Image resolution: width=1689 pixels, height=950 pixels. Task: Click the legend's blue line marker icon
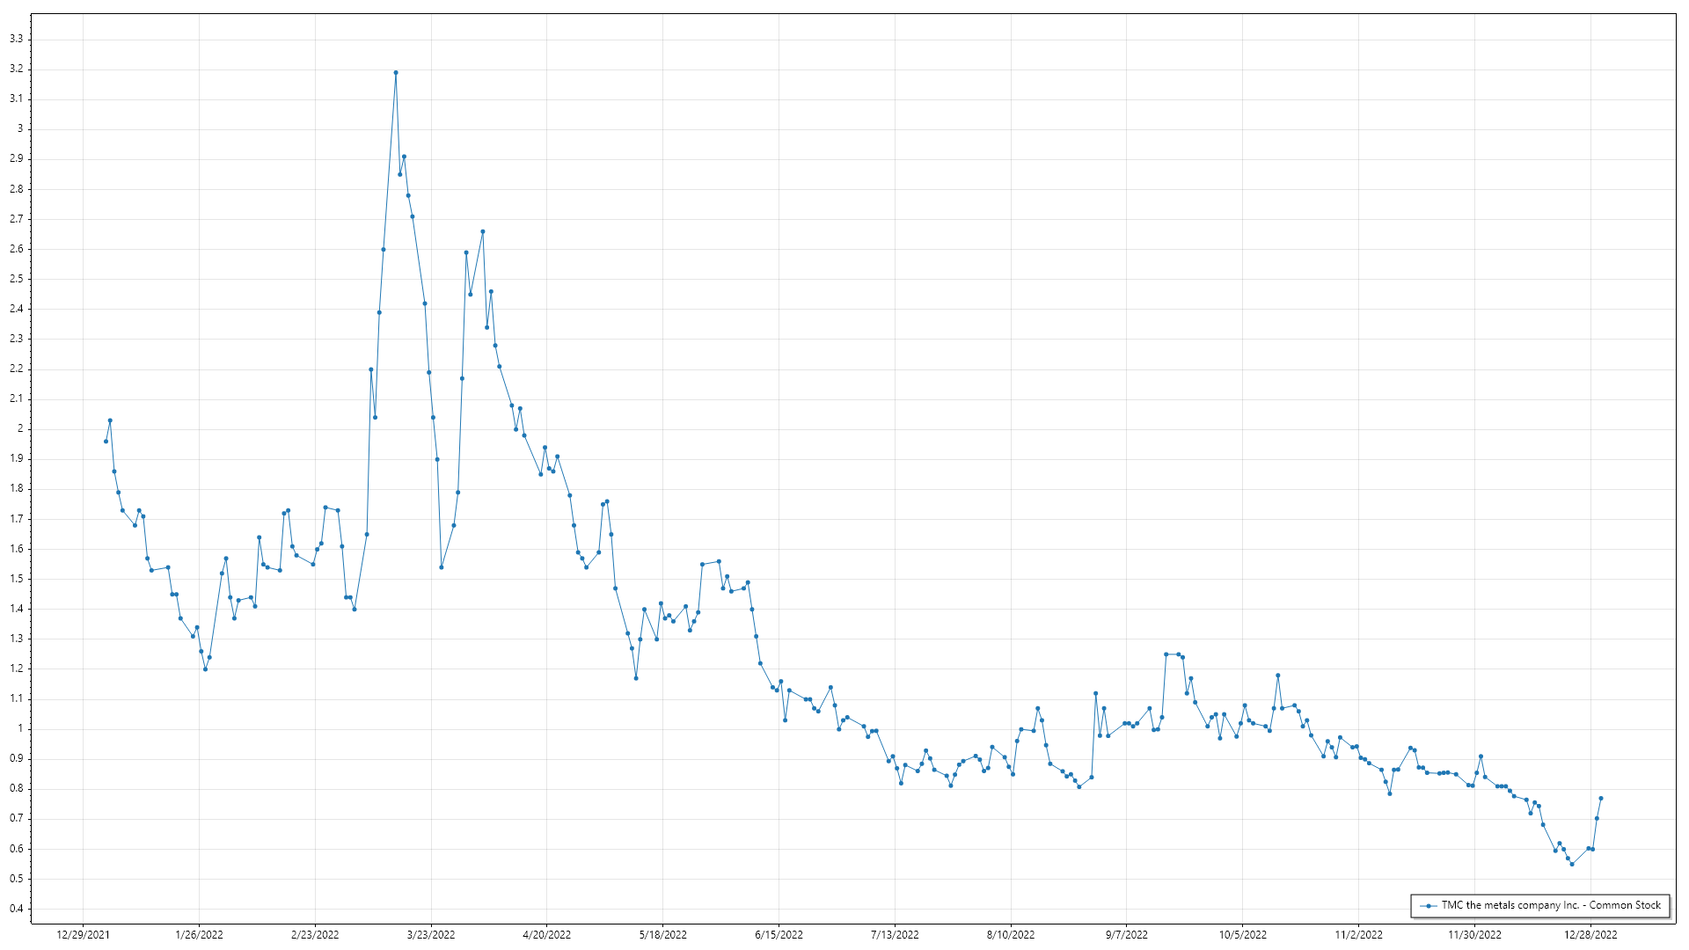tap(1428, 906)
